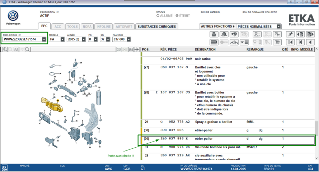Click the 'noir satine' row text
Screen dimensions: 319x172
click(203, 59)
